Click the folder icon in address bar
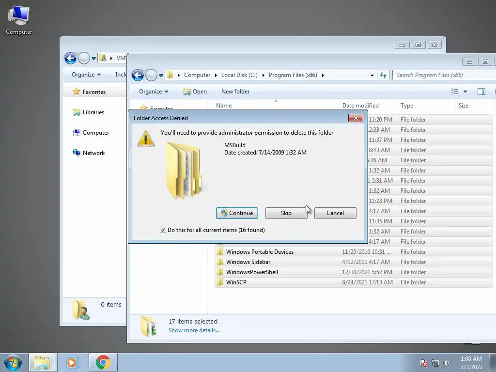Viewport: 496px width, 372px height. point(170,75)
